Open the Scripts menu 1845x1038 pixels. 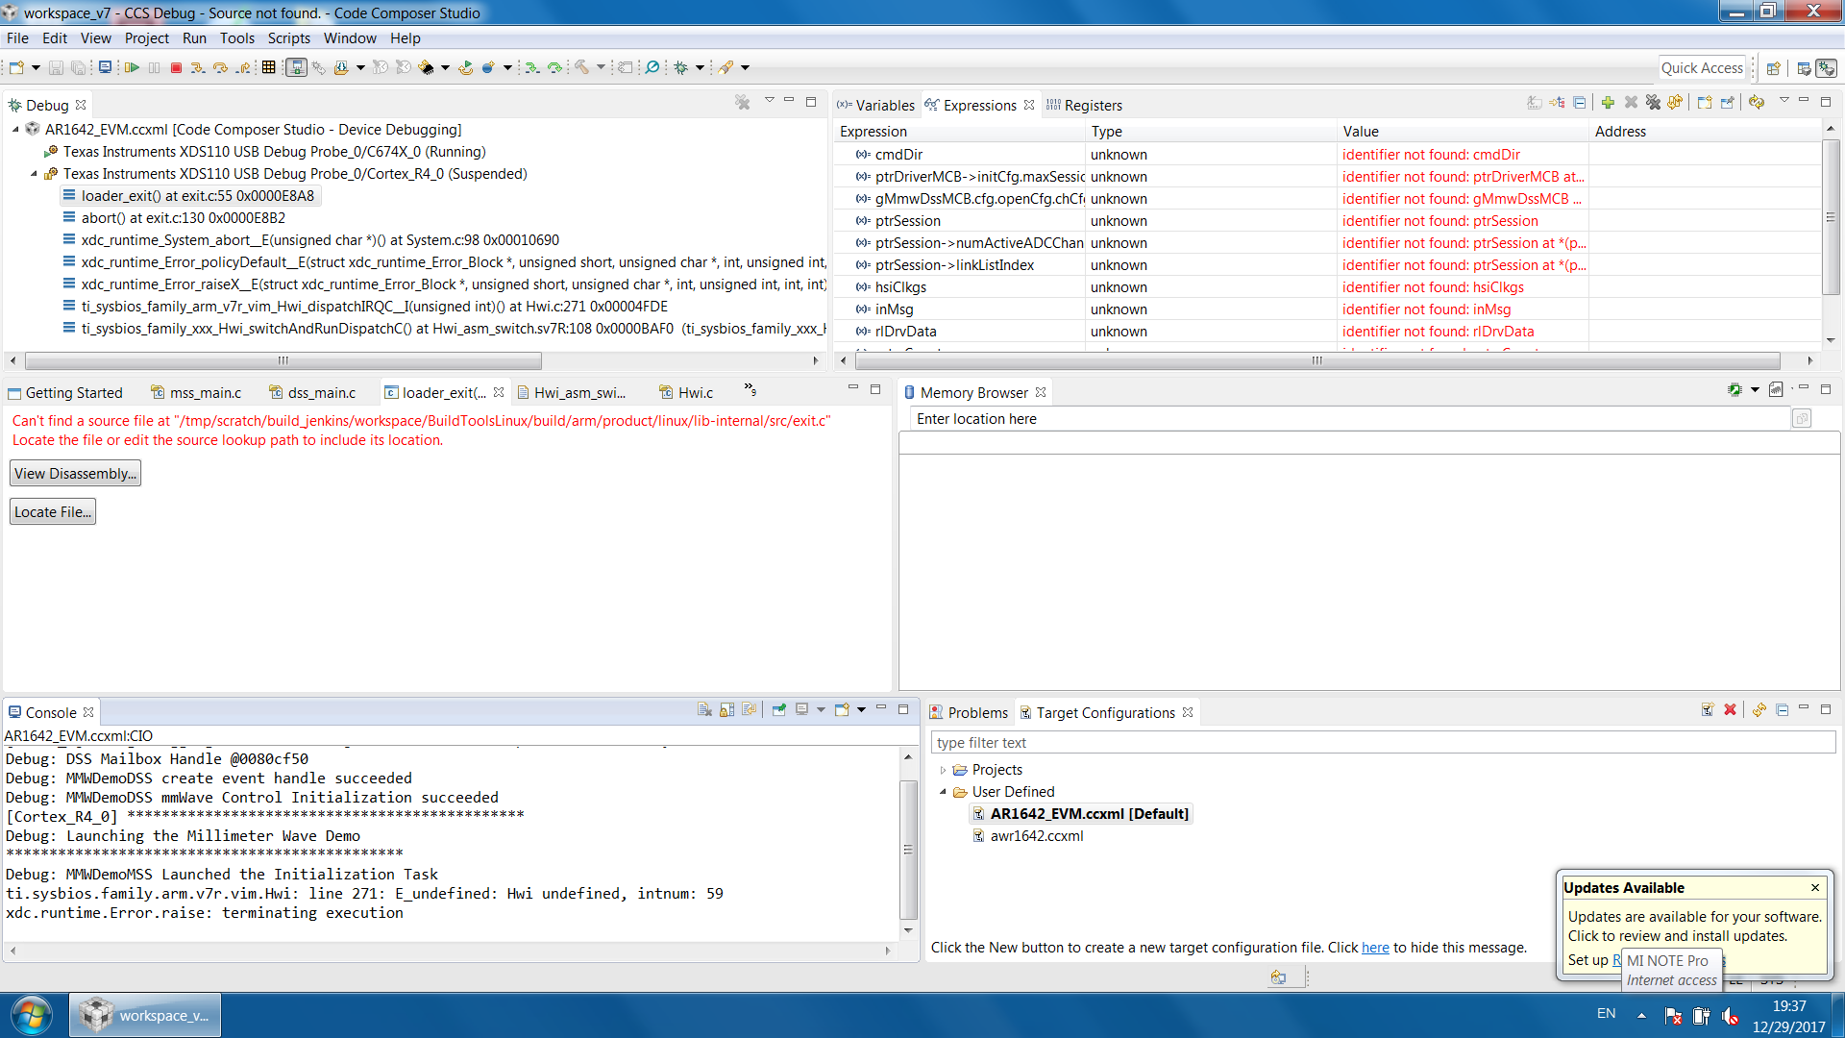(288, 38)
